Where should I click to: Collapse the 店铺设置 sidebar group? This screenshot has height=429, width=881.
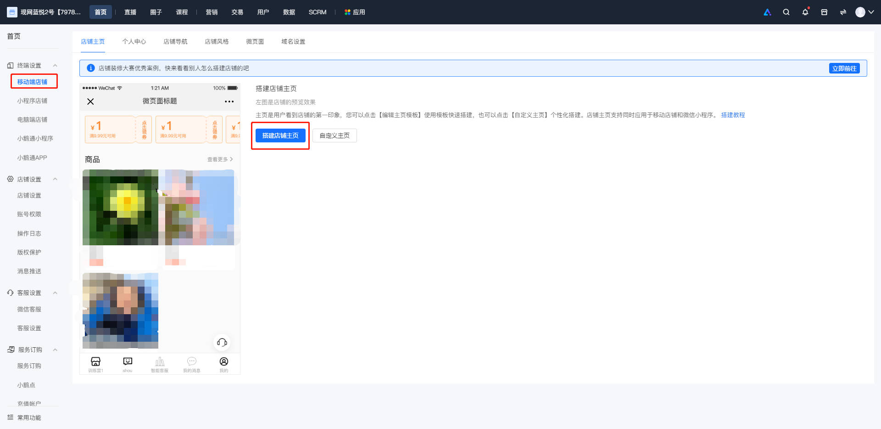pyautogui.click(x=55, y=179)
